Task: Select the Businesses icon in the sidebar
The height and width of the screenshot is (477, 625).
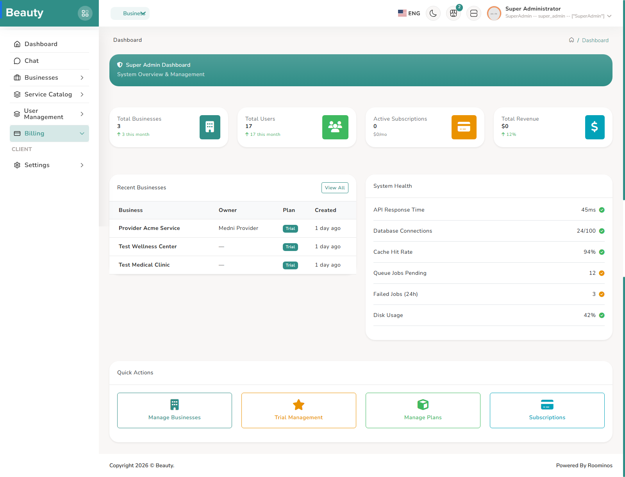Action: (17, 77)
